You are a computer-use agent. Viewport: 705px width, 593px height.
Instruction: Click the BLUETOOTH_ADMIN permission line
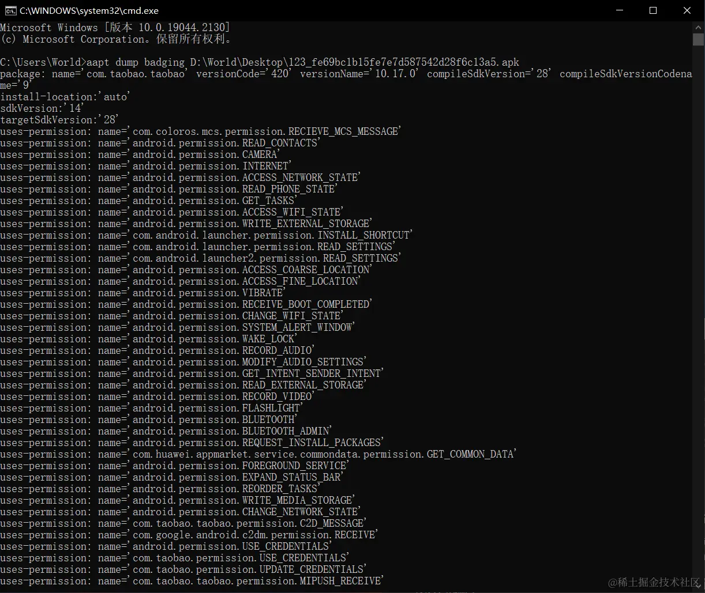point(166,431)
